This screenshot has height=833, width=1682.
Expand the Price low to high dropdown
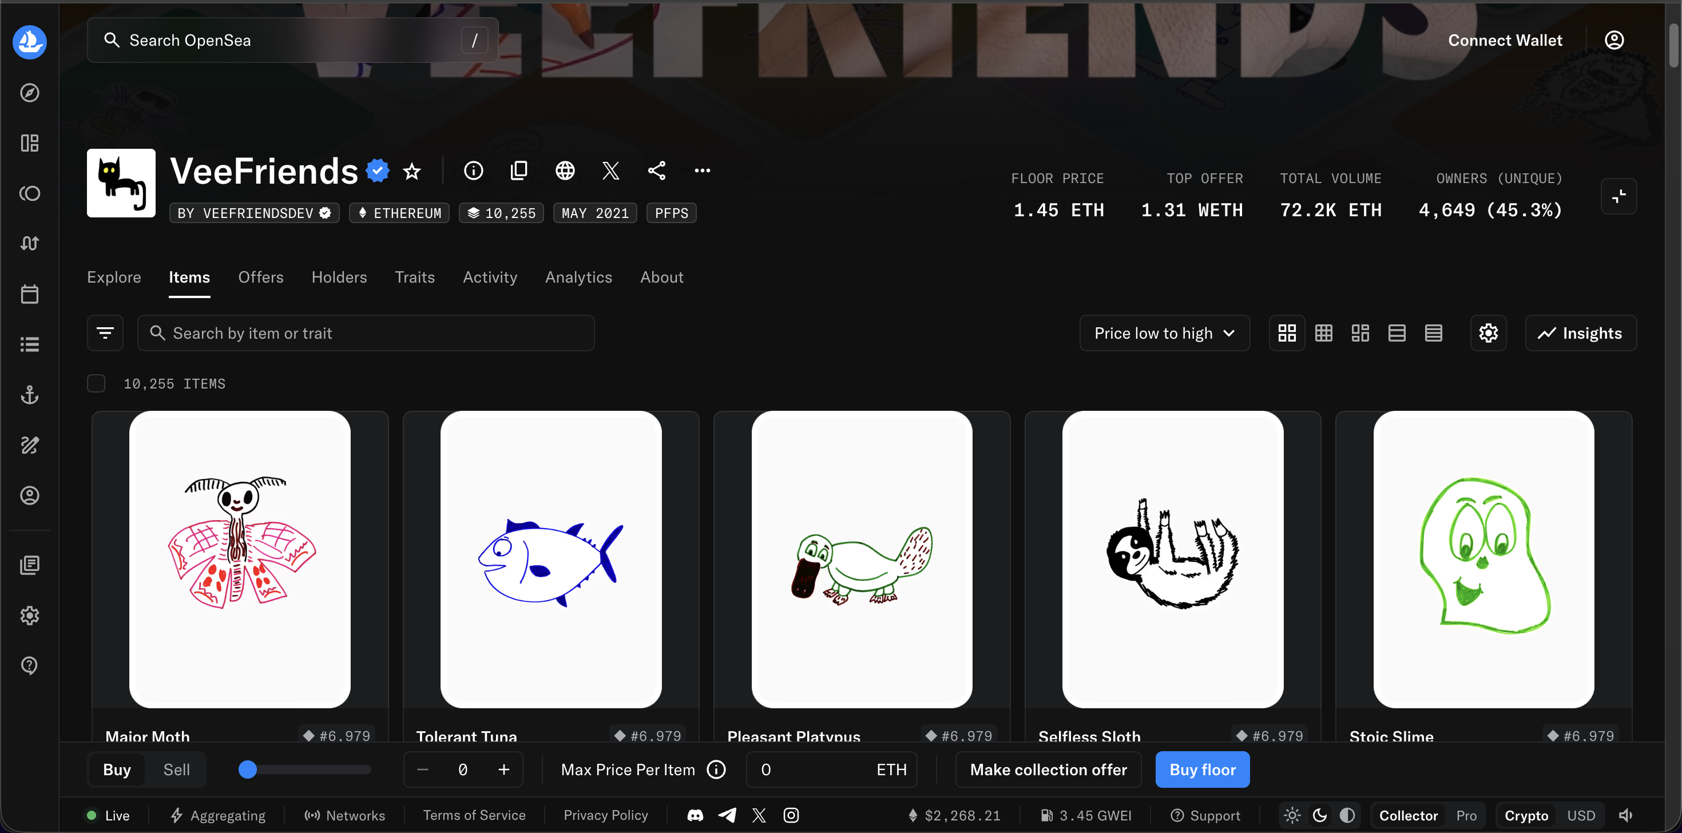click(1164, 333)
